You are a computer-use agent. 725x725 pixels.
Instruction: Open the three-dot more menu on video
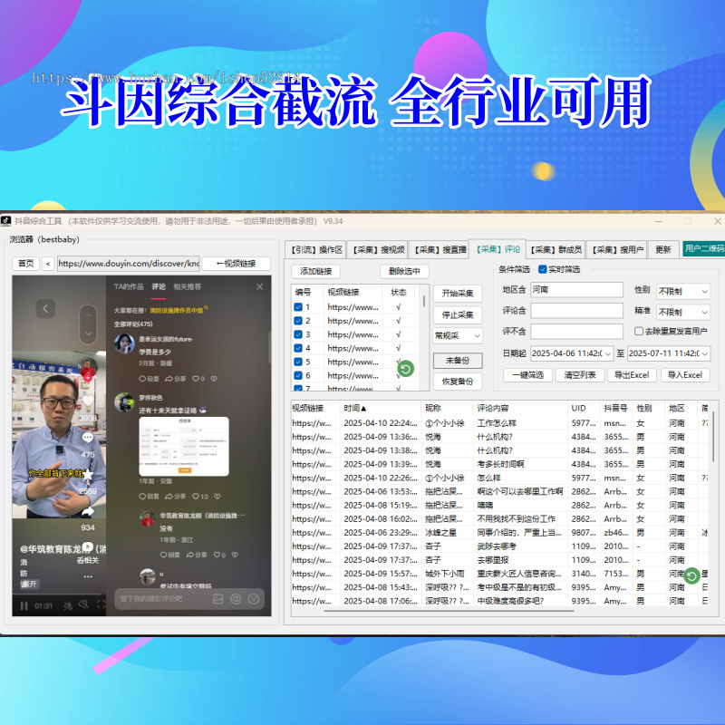point(88,576)
